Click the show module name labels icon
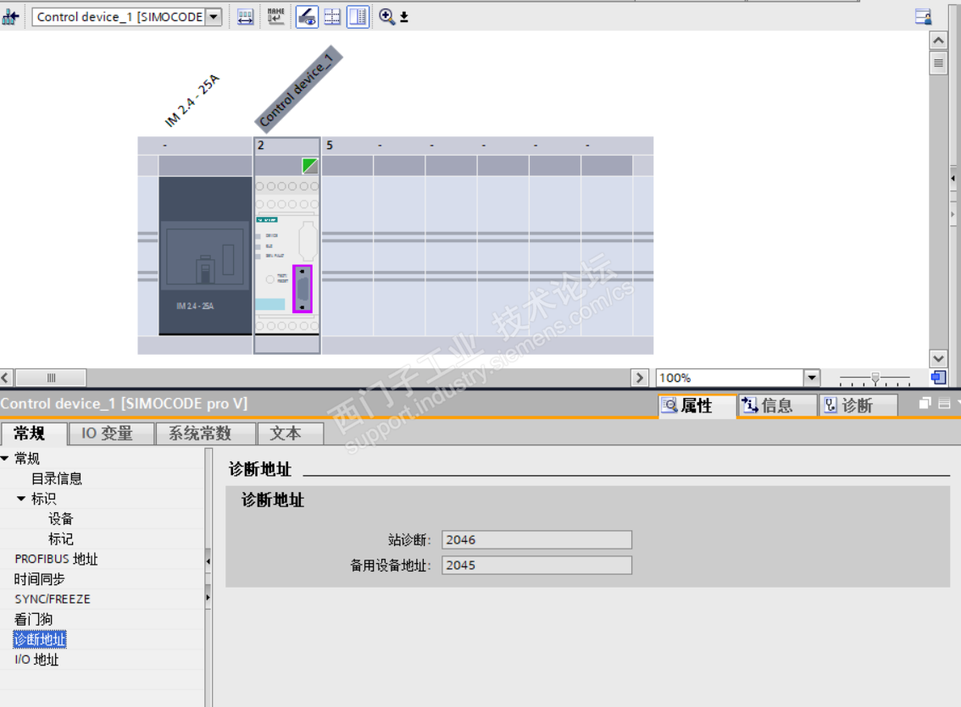Viewport: 961px width, 707px height. 275,17
